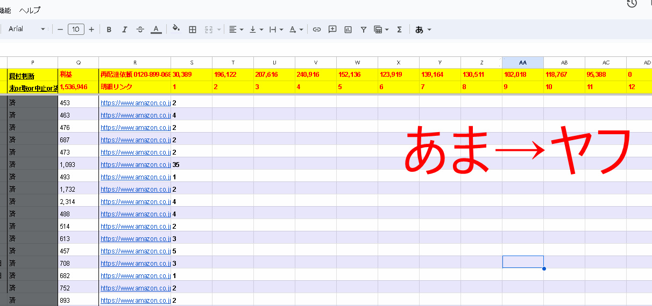The height and width of the screenshot is (306, 652).
Task: Click the cell showing 207,616
Action: coord(274,75)
